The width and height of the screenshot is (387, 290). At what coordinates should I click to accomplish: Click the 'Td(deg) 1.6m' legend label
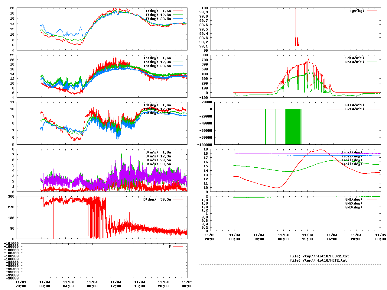click(x=157, y=105)
